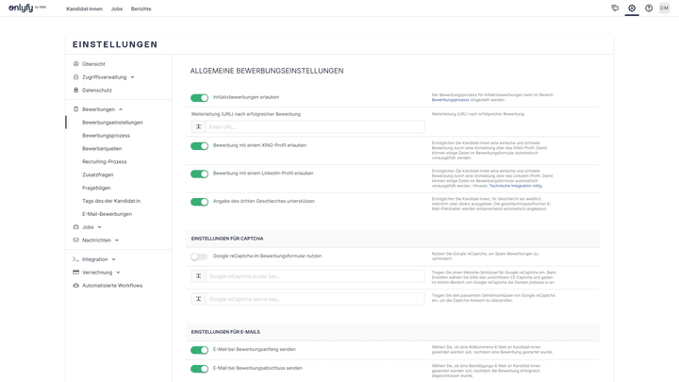Screen dimensions: 679x382
Task: Enable Google reCaptcha im Bewerbungsformular toggle
Action: point(199,256)
